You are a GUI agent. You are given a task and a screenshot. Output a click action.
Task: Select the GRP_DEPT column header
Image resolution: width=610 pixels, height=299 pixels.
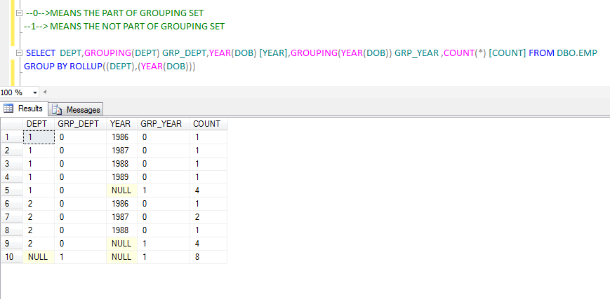(79, 124)
